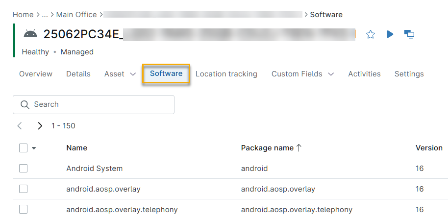Go to next page arrow

pos(40,126)
